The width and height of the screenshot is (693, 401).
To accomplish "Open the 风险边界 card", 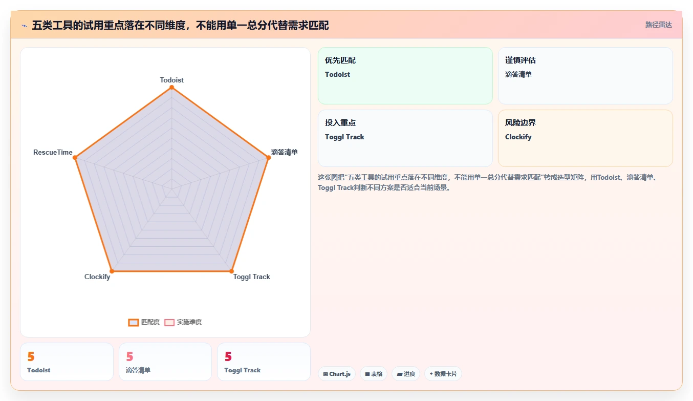I will pyautogui.click(x=586, y=138).
